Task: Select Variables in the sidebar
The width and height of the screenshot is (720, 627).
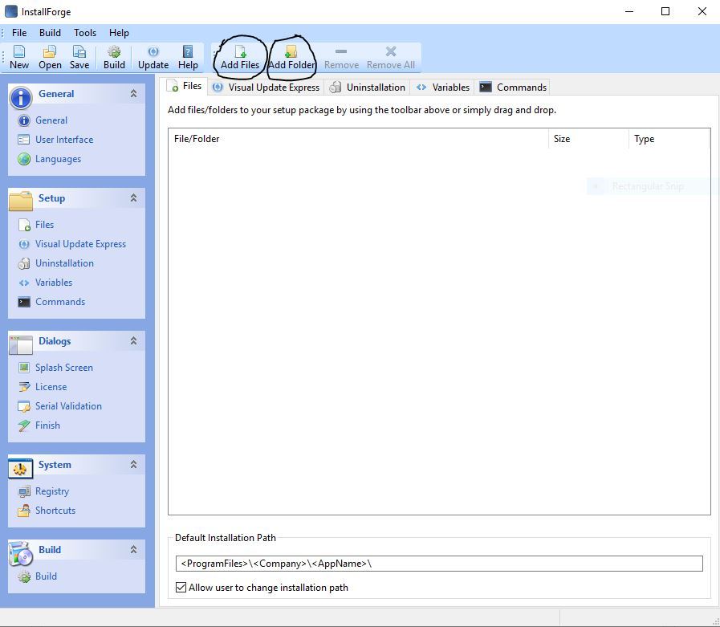Action: 54,283
